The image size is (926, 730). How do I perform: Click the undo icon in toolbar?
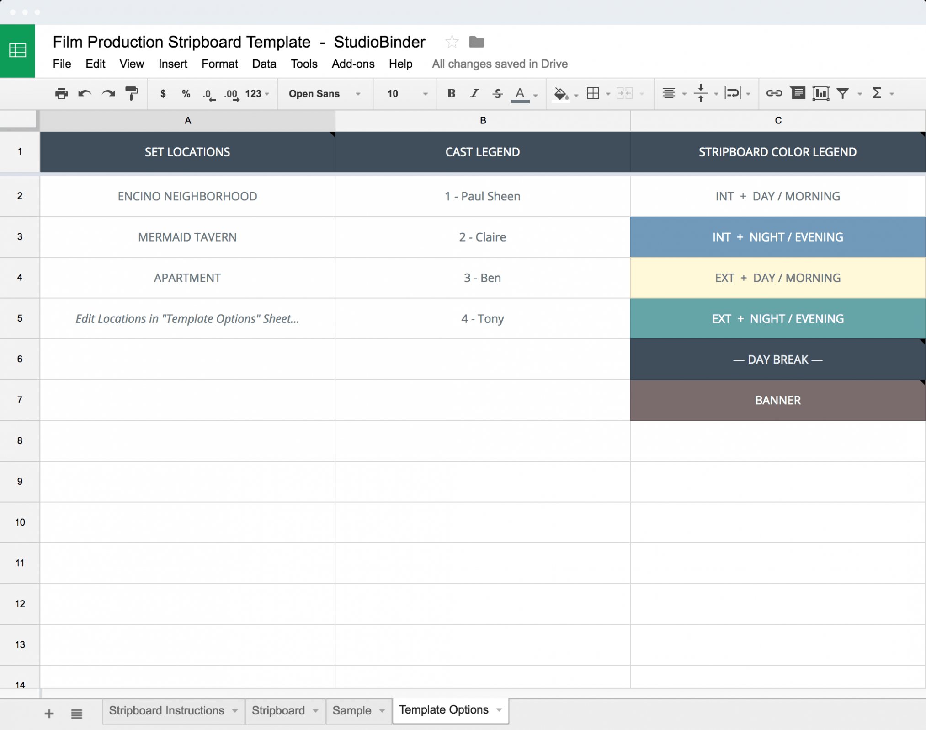point(84,93)
